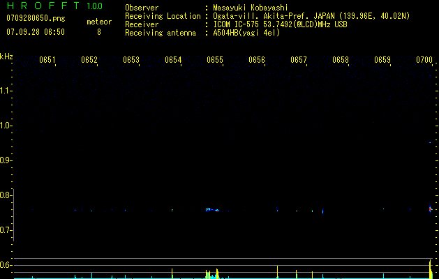The image size is (439, 279).
Task: Click time marker 0700
Action: point(424,60)
